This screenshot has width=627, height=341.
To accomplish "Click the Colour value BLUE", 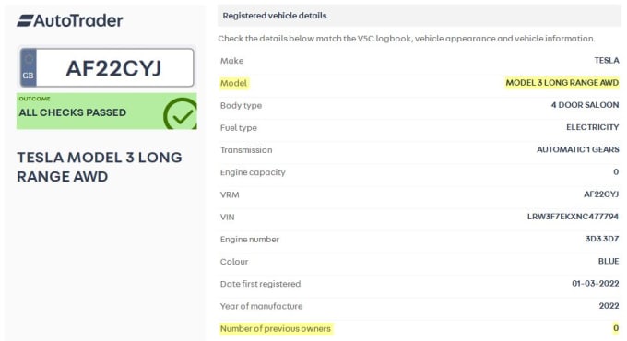I will pos(609,261).
